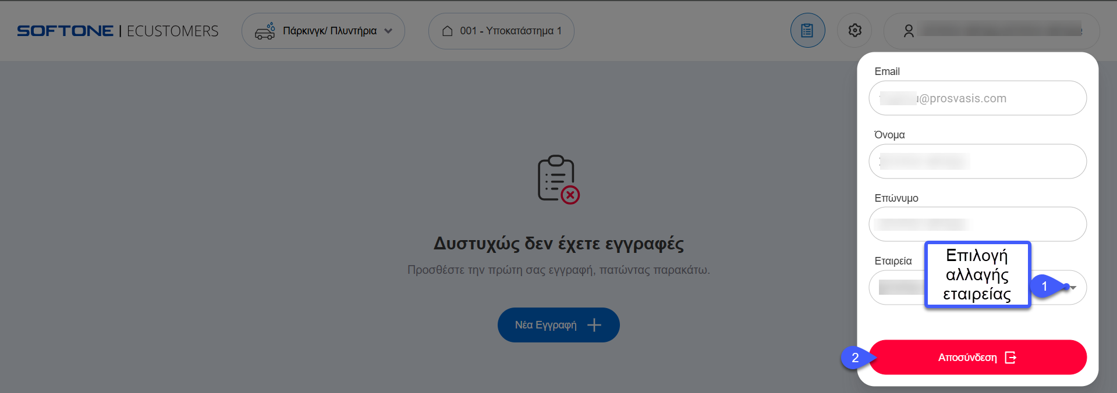This screenshot has height=393, width=1117.
Task: Click the blurred username in the header
Action: point(1000,30)
